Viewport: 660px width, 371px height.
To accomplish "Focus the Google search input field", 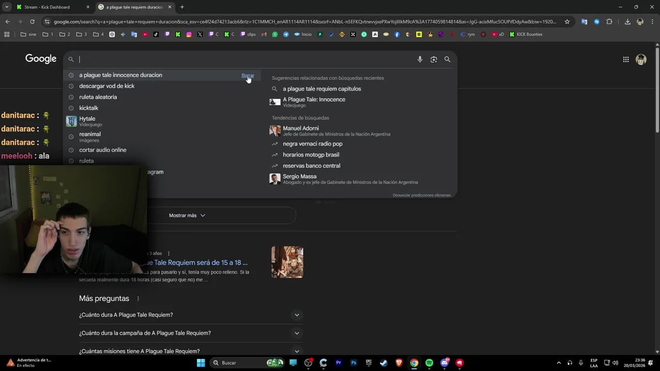I will [x=245, y=59].
